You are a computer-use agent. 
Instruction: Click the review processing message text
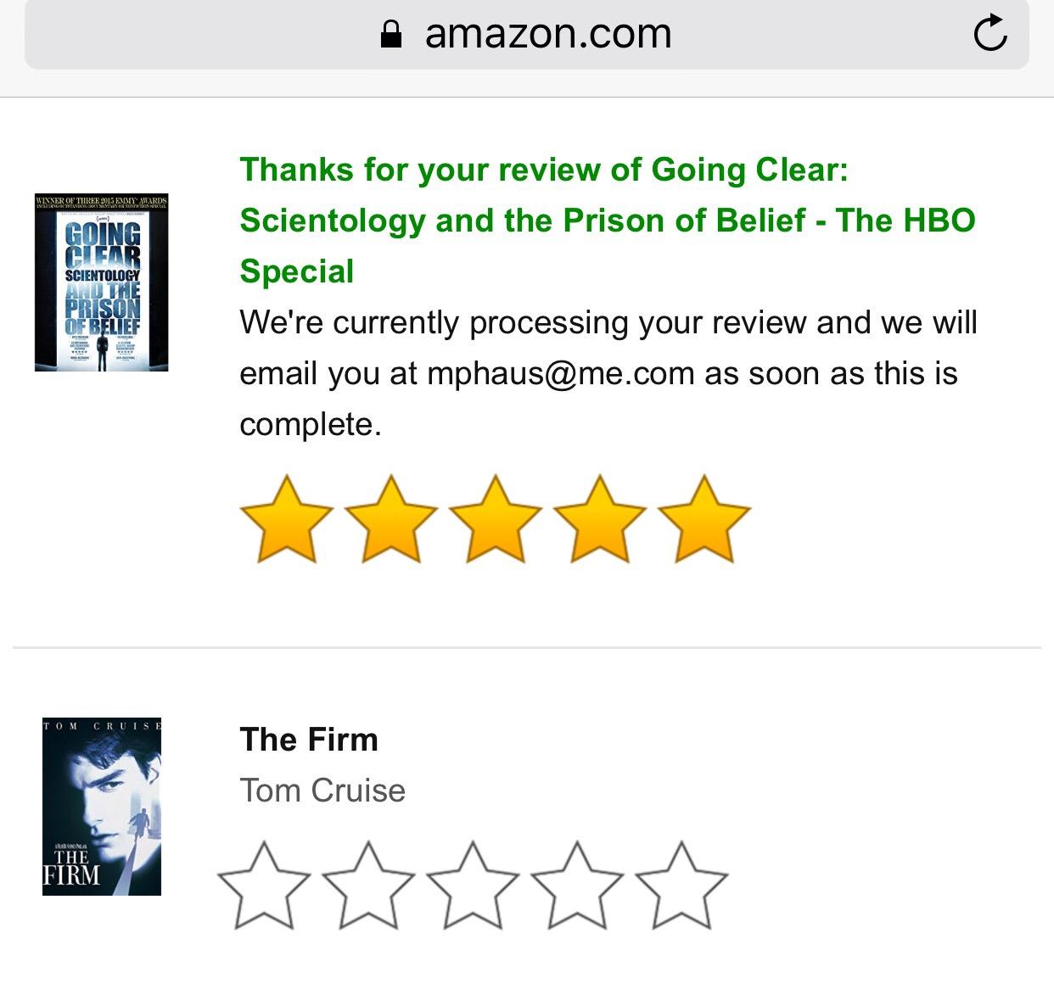[608, 323]
